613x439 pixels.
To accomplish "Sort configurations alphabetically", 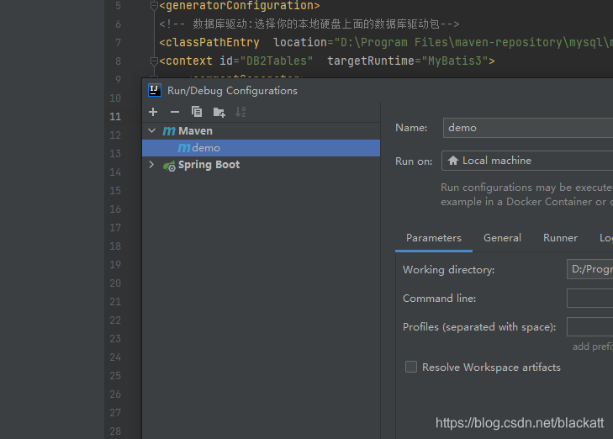I will tap(240, 112).
